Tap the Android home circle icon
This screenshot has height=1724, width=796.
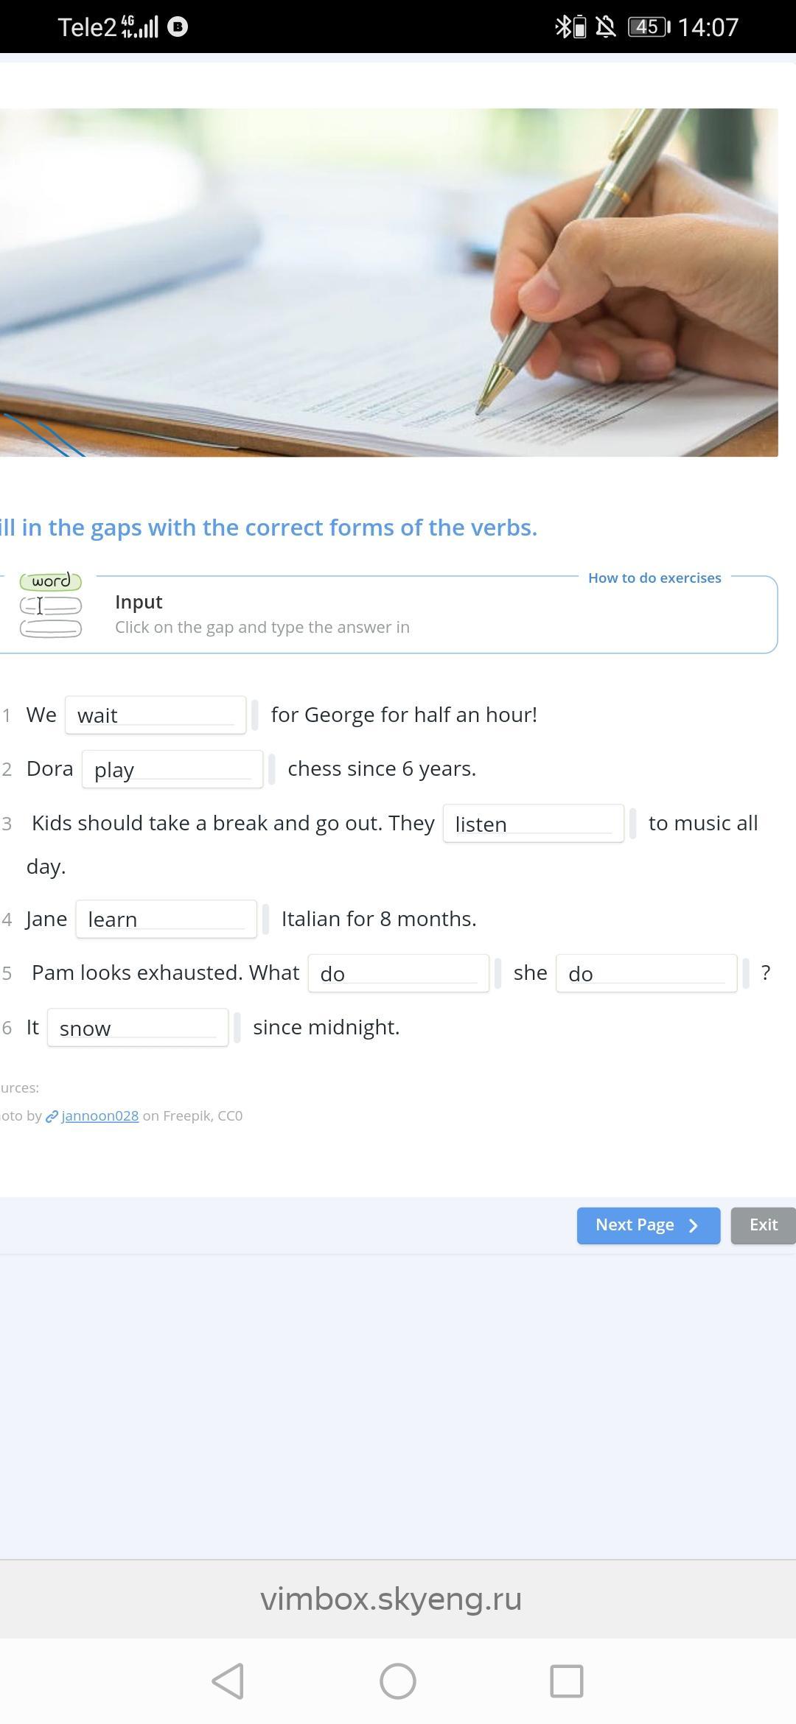click(398, 1681)
